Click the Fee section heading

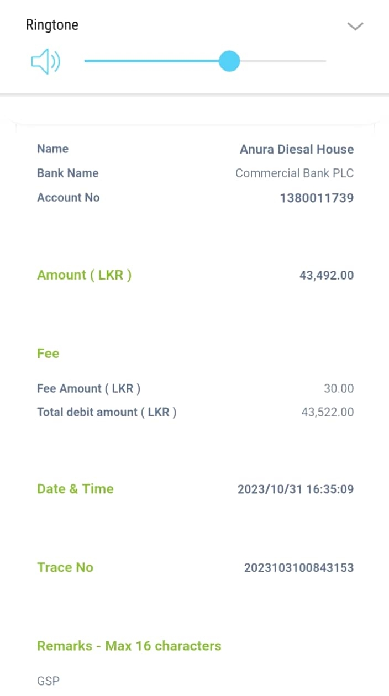point(48,354)
